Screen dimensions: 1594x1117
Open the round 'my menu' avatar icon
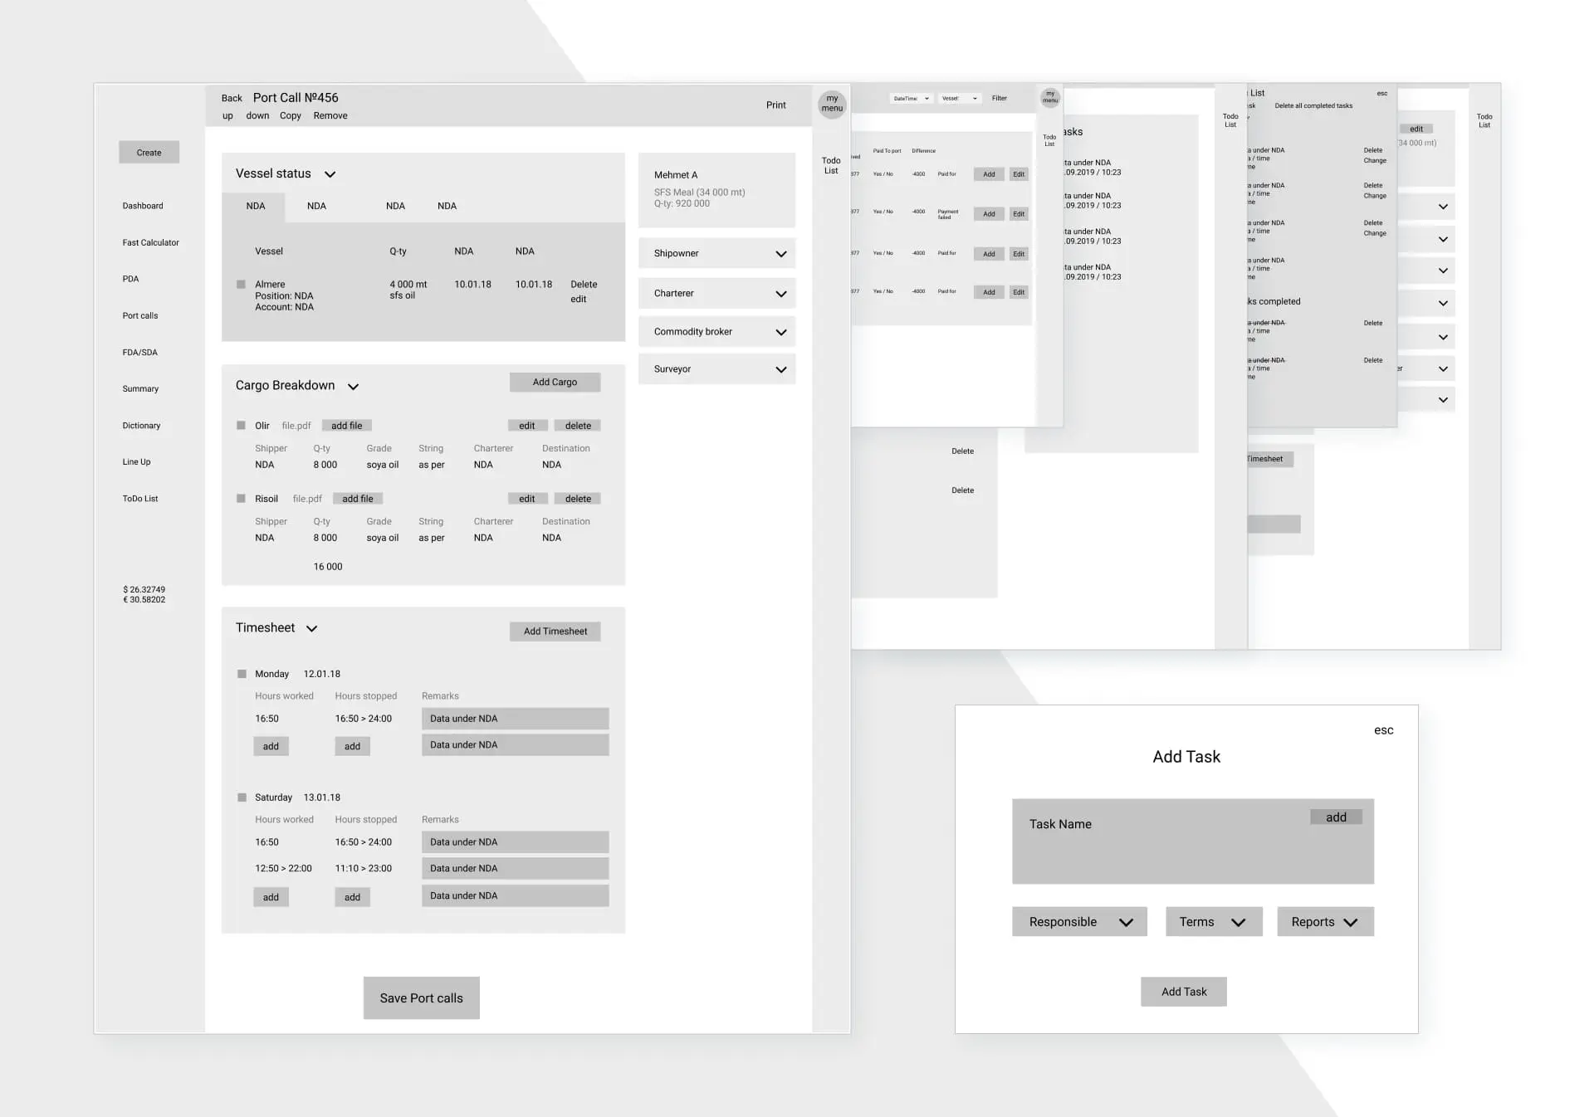point(832,104)
